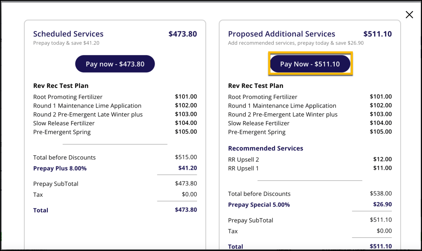Screen dimensions: 422x251
Task: Click the RR Upsell 2 service line
Action: point(244,159)
